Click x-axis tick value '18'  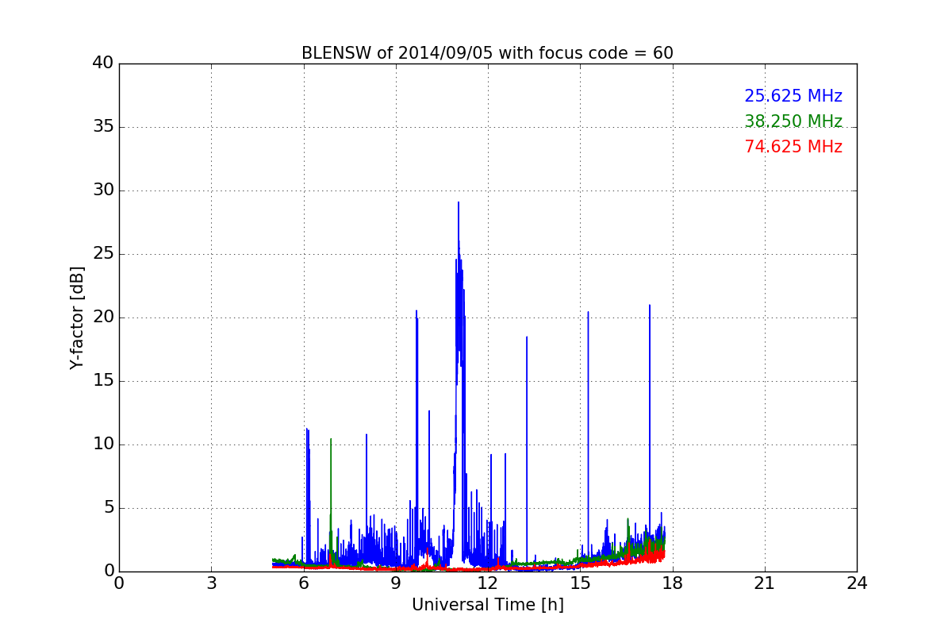[673, 583]
